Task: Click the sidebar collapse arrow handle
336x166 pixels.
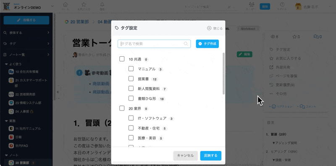Action: coord(57,92)
